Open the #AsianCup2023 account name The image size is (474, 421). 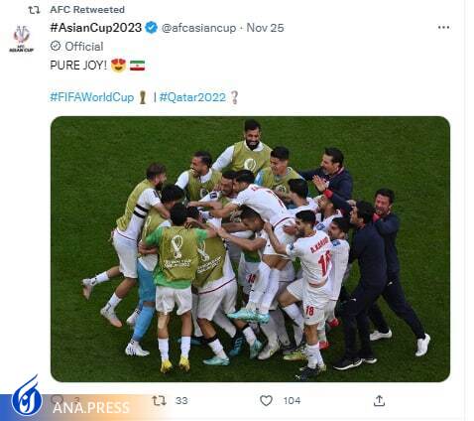pyautogui.click(x=96, y=28)
